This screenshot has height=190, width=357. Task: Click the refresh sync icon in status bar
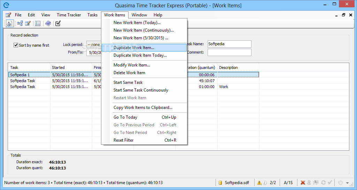tap(323, 182)
